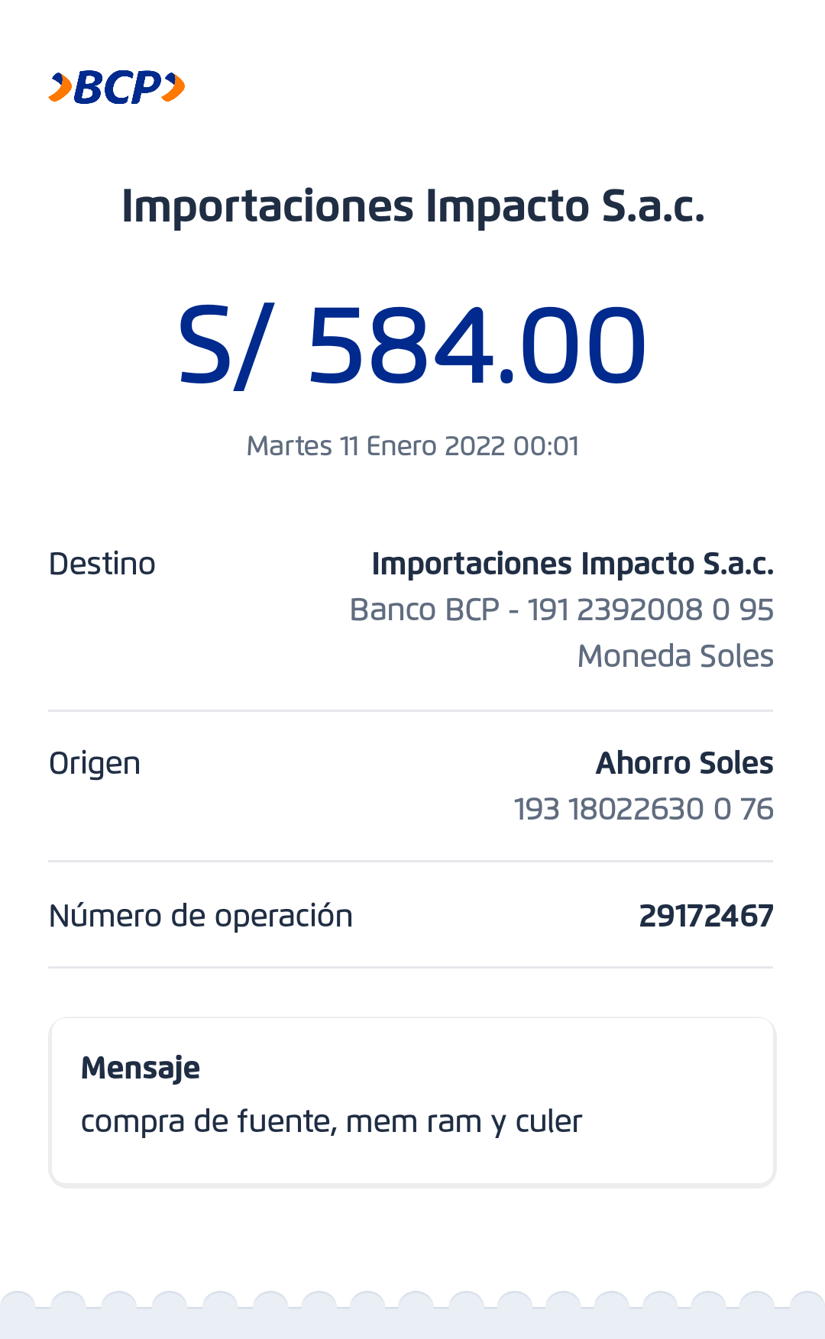Click the Moneda Soles text
Image resolution: width=825 pixels, height=1339 pixels.
675,656
